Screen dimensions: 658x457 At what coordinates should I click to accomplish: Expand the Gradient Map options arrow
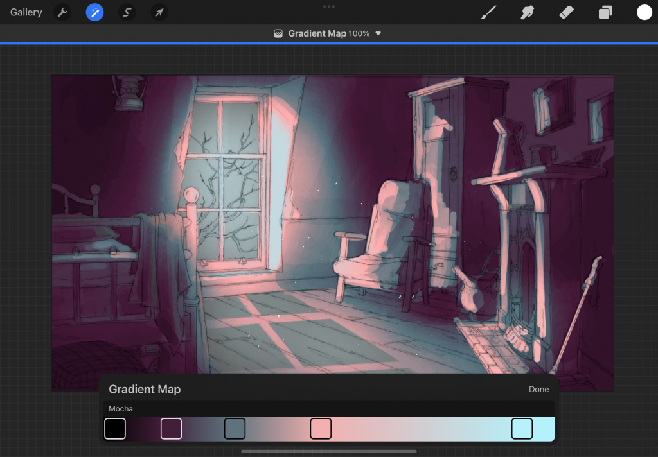click(x=378, y=33)
